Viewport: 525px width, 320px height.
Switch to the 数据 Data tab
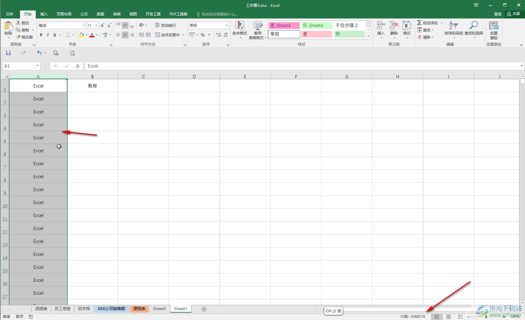[100, 14]
